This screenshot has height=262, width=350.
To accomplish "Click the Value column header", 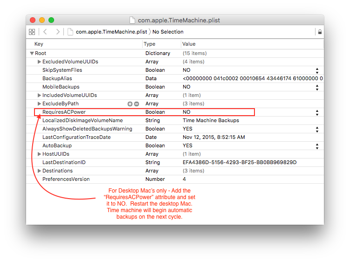I will (x=189, y=44).
